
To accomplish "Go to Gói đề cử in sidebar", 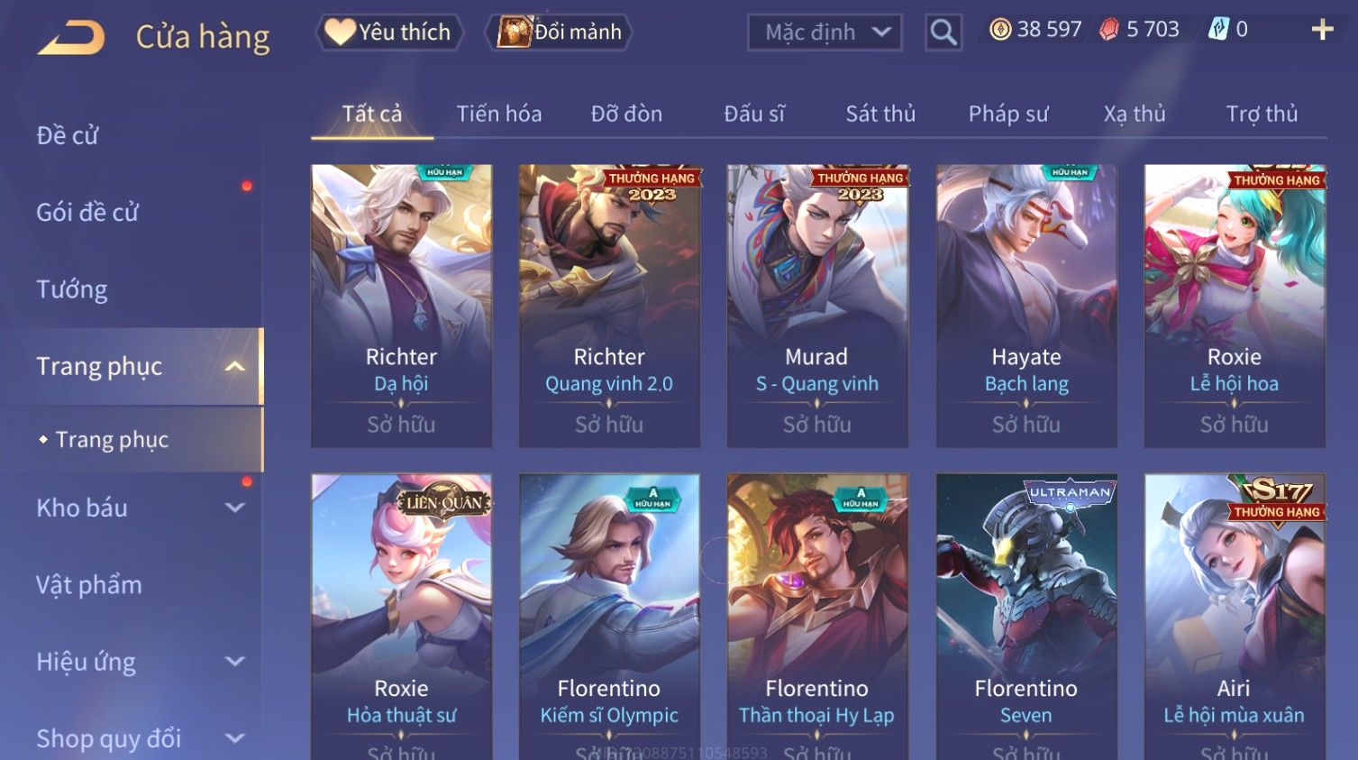I will click(x=87, y=213).
